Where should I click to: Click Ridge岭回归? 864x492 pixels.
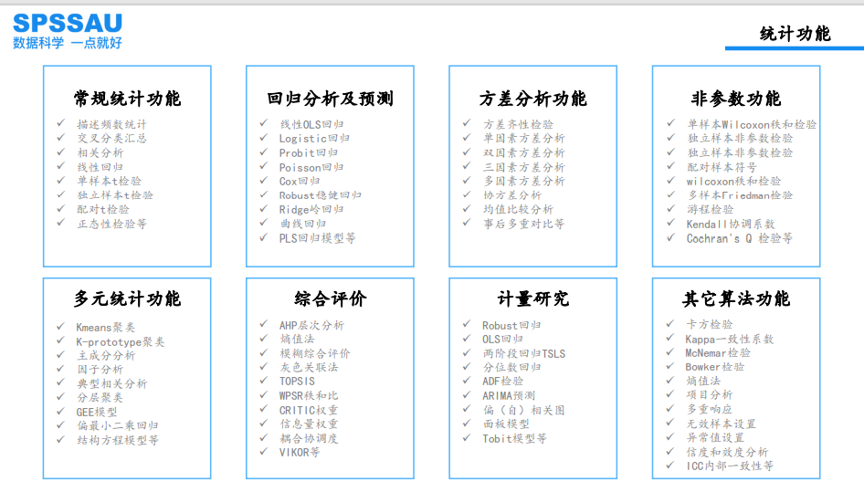(311, 209)
